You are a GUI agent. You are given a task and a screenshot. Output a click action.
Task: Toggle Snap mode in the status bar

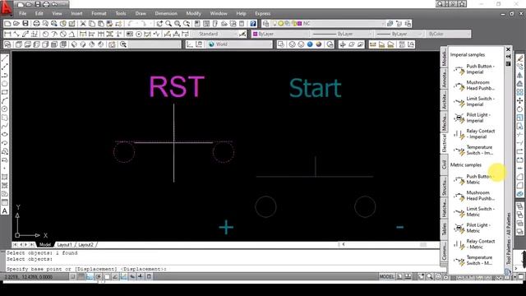click(72, 276)
